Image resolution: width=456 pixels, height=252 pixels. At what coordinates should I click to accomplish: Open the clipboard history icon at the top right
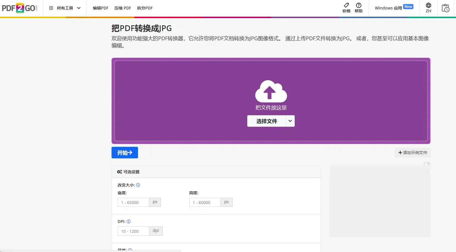click(445, 8)
